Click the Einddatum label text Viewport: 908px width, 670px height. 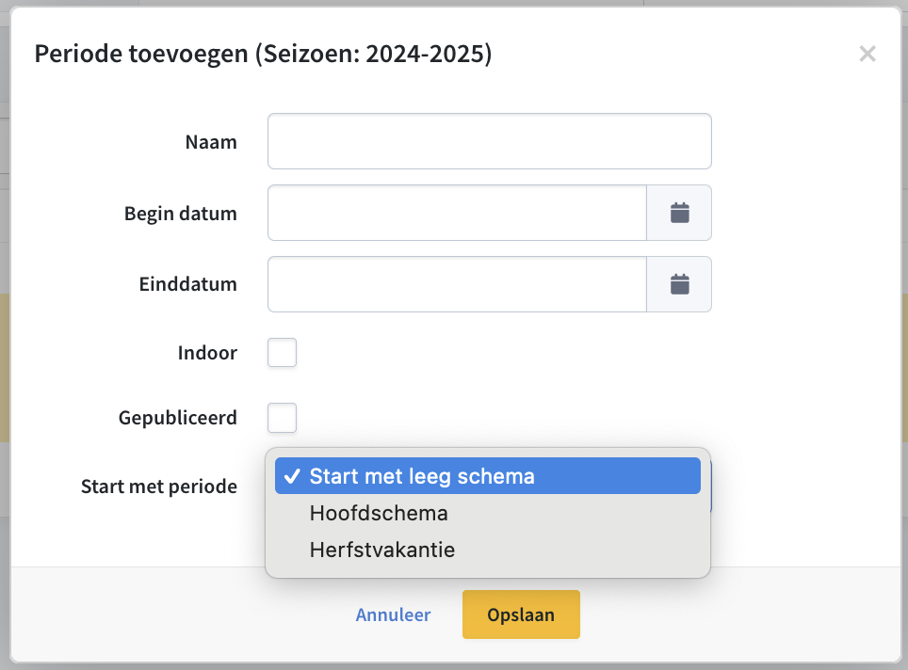(188, 284)
